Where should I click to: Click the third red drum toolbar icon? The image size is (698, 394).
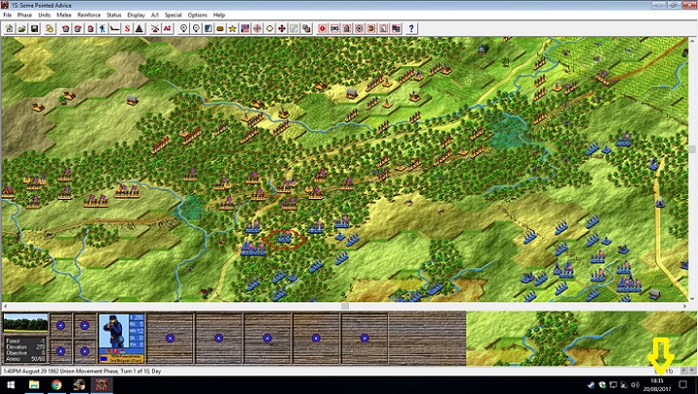(91, 29)
